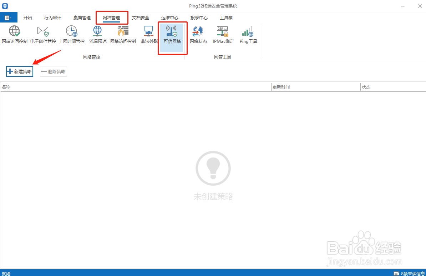
Task: Switch to the 行为审计 tab
Action: coord(53,18)
